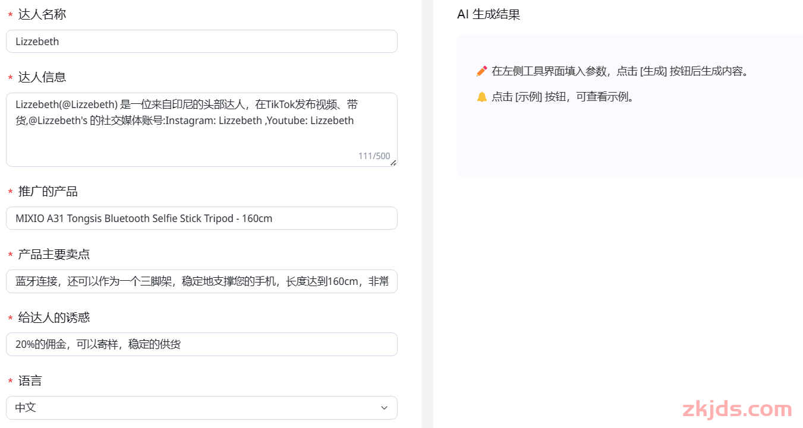Click the 达人信息 label
This screenshot has height=428, width=803.
pyautogui.click(x=42, y=77)
